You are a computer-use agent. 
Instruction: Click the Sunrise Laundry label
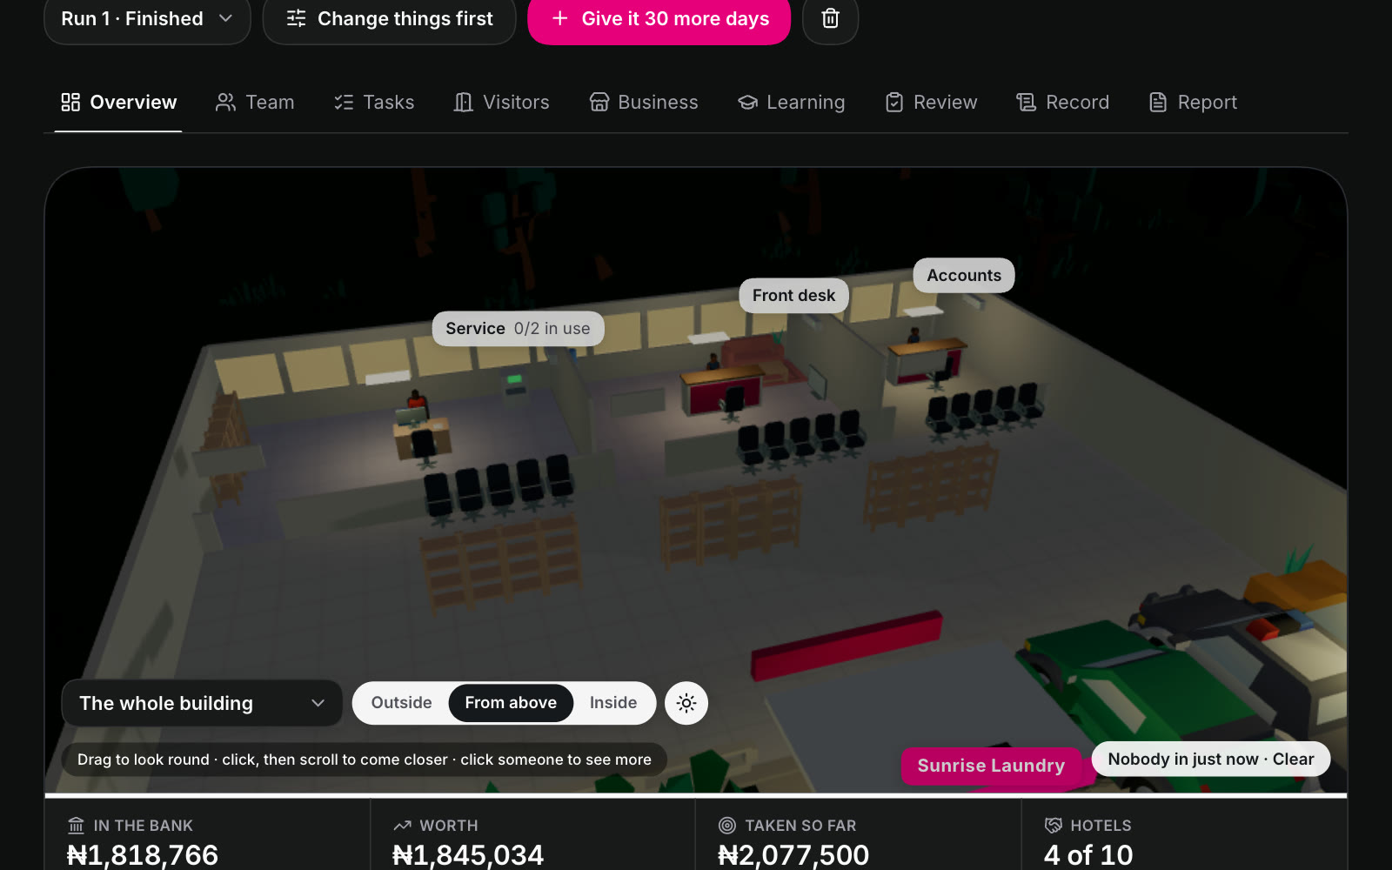pyautogui.click(x=991, y=766)
